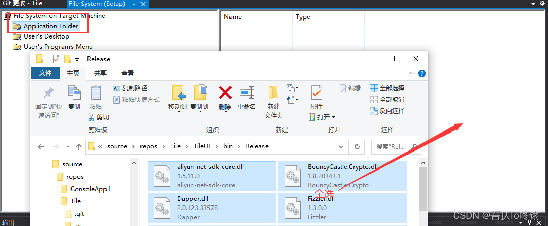Close the File System (Setup) tab

(143, 4)
